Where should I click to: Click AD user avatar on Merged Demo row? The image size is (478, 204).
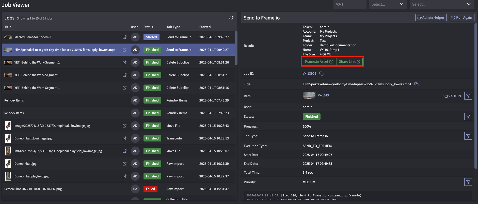coord(135,37)
